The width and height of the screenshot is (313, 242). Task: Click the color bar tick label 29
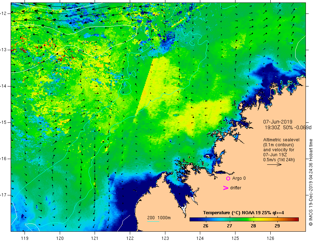pyautogui.click(x=277, y=226)
